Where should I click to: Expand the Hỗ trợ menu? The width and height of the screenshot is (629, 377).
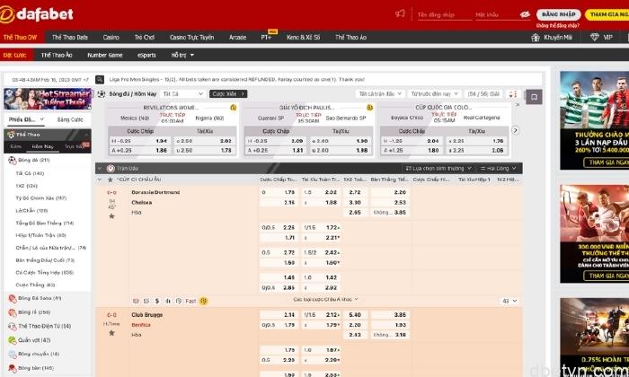coord(182,55)
